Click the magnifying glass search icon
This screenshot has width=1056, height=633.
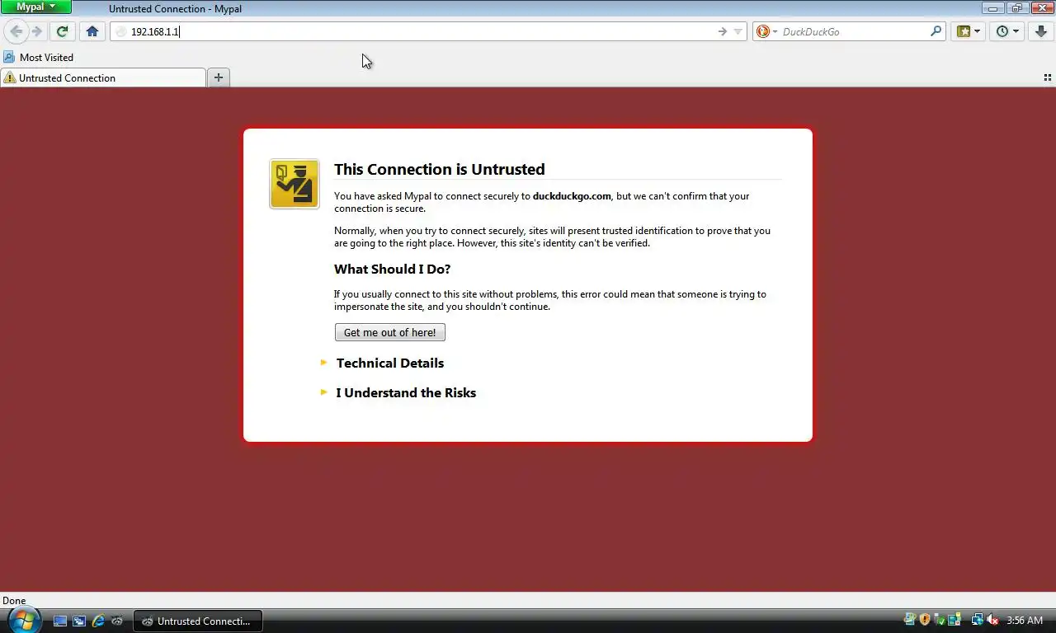pos(936,31)
